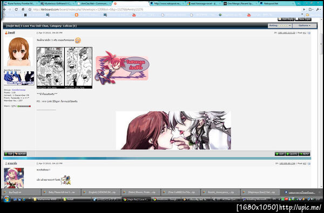Viewport: 324px width, 213px height.
Task: Open the second post author's name
Action: 12,163
